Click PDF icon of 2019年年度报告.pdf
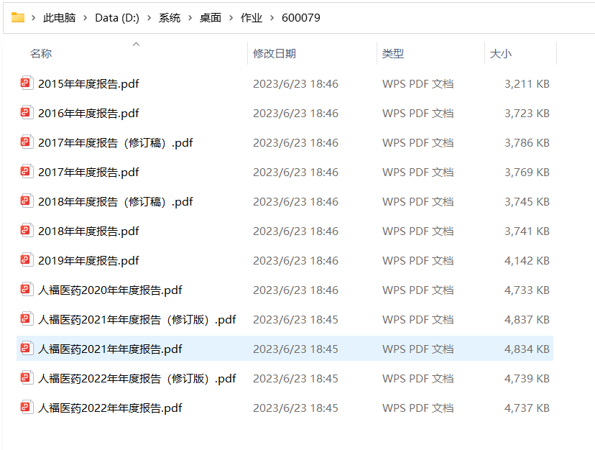Image resolution: width=595 pixels, height=450 pixels. coord(27,260)
